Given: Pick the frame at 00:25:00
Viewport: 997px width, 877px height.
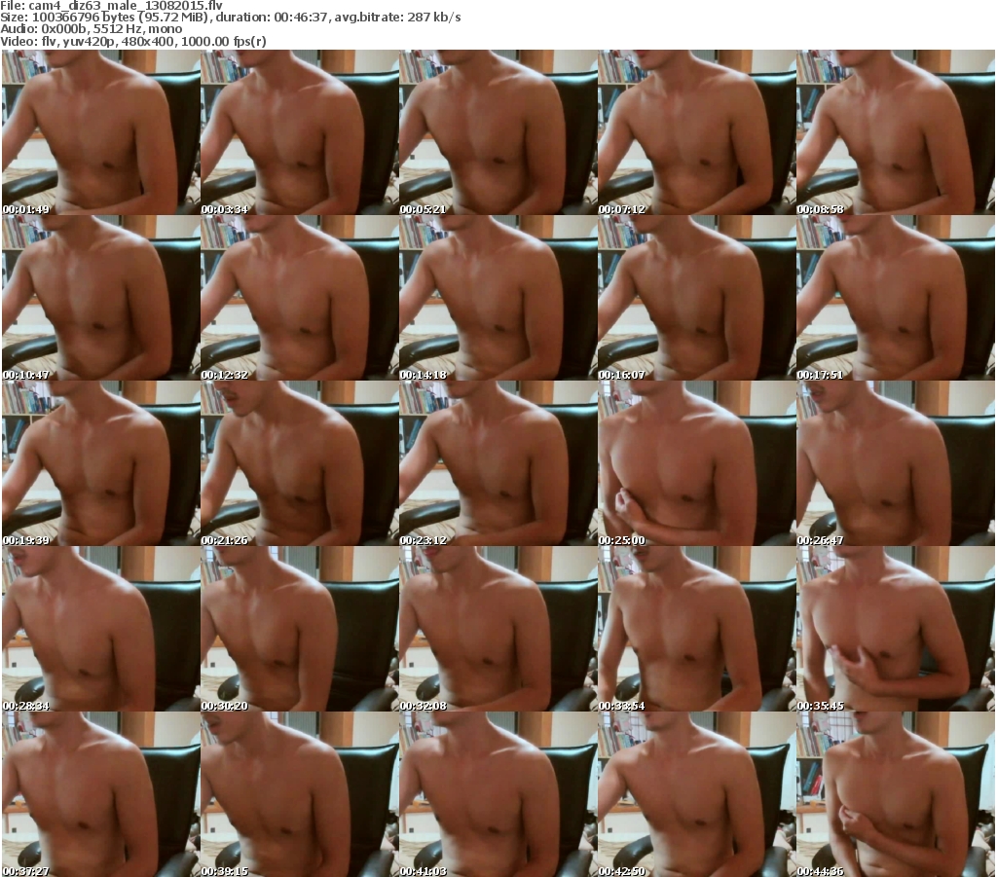Looking at the screenshot, I should pyautogui.click(x=697, y=463).
